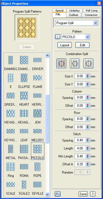Screen dimensions: 103x199
Task: Choose the FLAME pattern icon
Action: (38, 78)
